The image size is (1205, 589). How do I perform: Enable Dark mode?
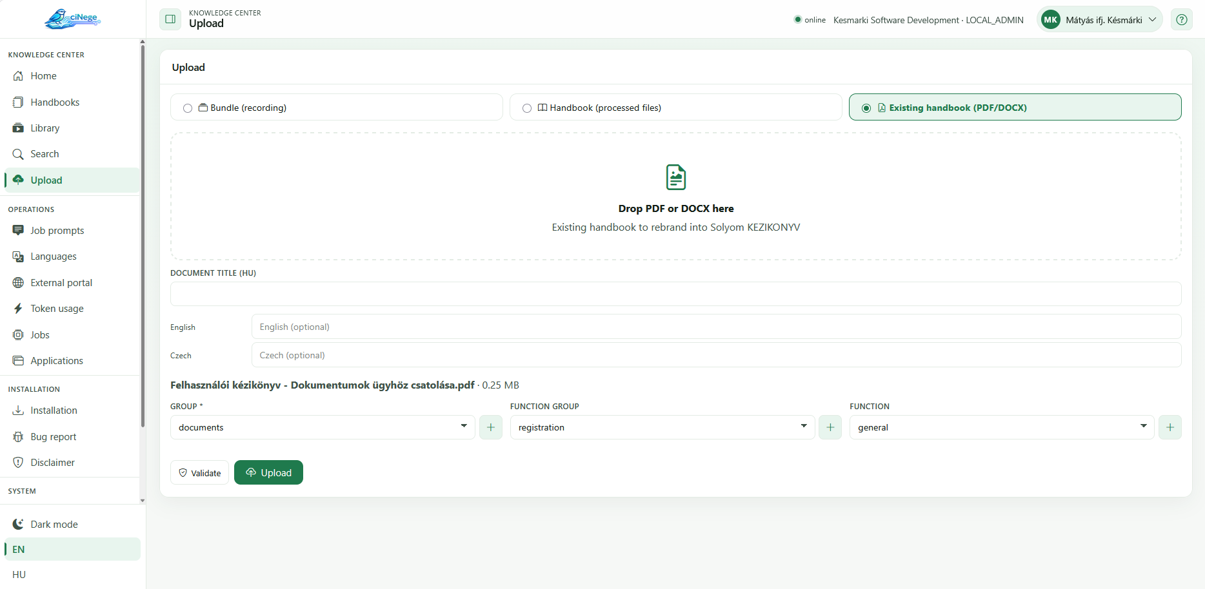click(72, 525)
